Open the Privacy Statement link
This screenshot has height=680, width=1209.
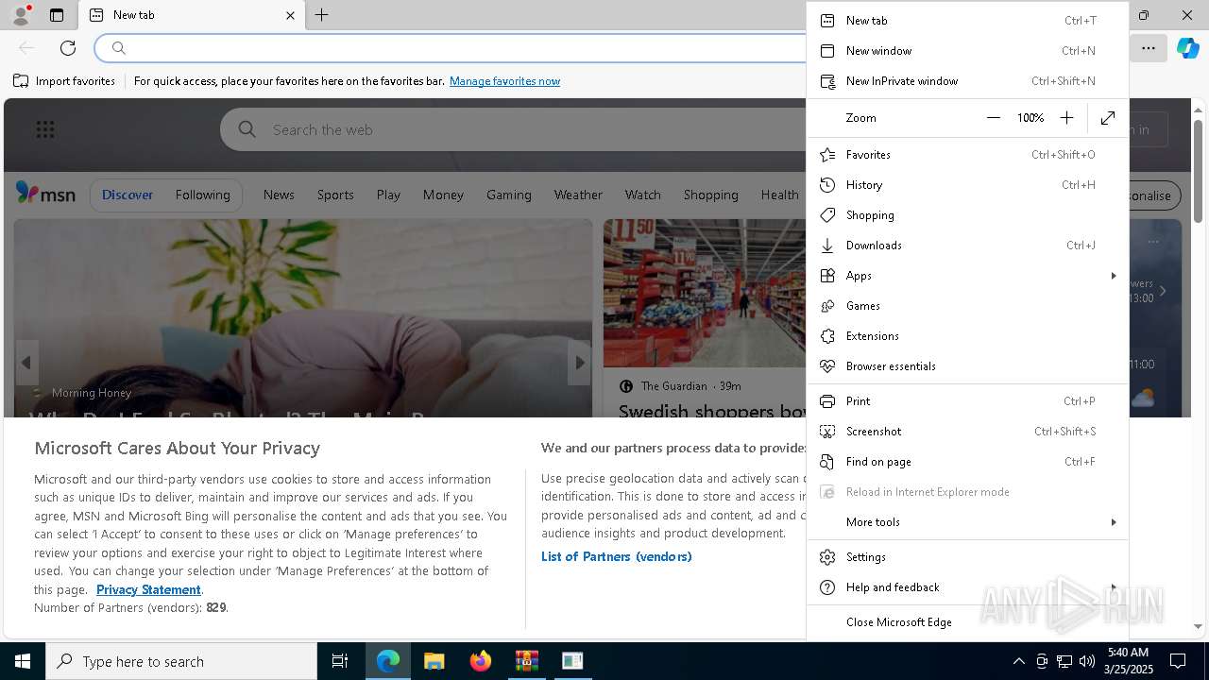[x=148, y=589]
